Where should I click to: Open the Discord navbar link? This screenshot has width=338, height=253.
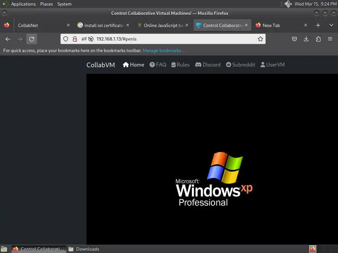coord(208,65)
